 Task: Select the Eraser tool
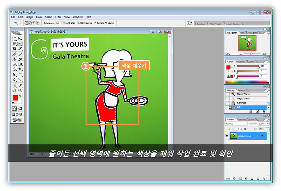click(x=14, y=64)
